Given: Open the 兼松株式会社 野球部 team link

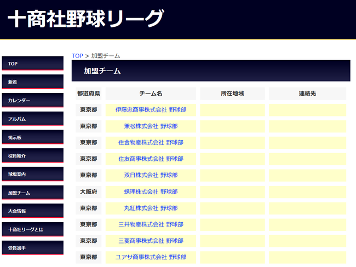Looking at the screenshot, I should (x=151, y=126).
